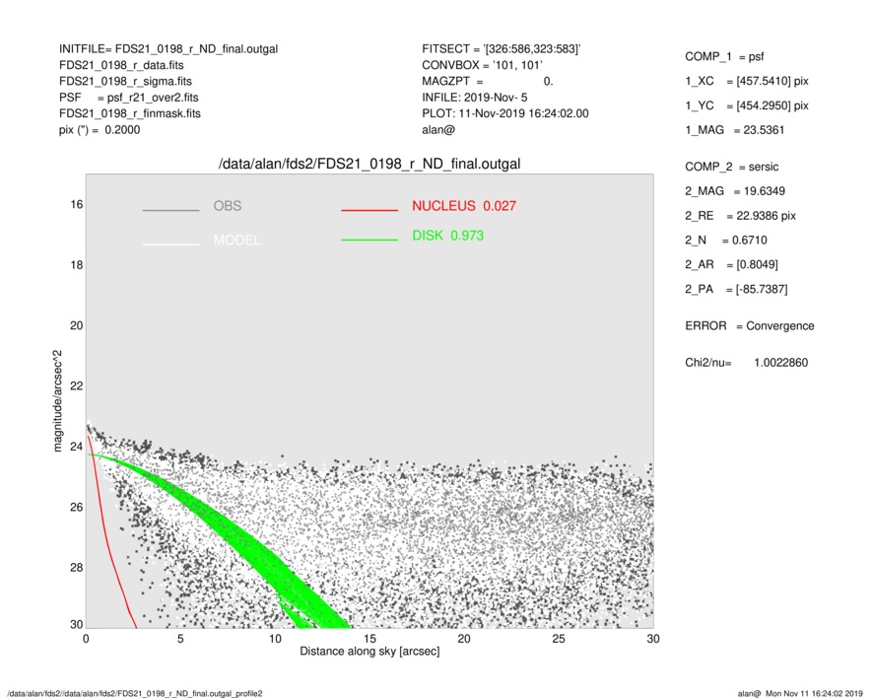Screen dimensions: 872x698
Task: Click the alan@ user label under PLOT
Action: pos(438,130)
